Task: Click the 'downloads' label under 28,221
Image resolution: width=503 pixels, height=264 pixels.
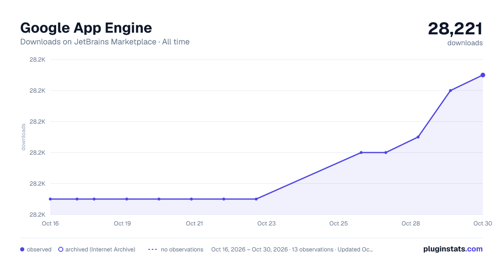Action: point(465,43)
